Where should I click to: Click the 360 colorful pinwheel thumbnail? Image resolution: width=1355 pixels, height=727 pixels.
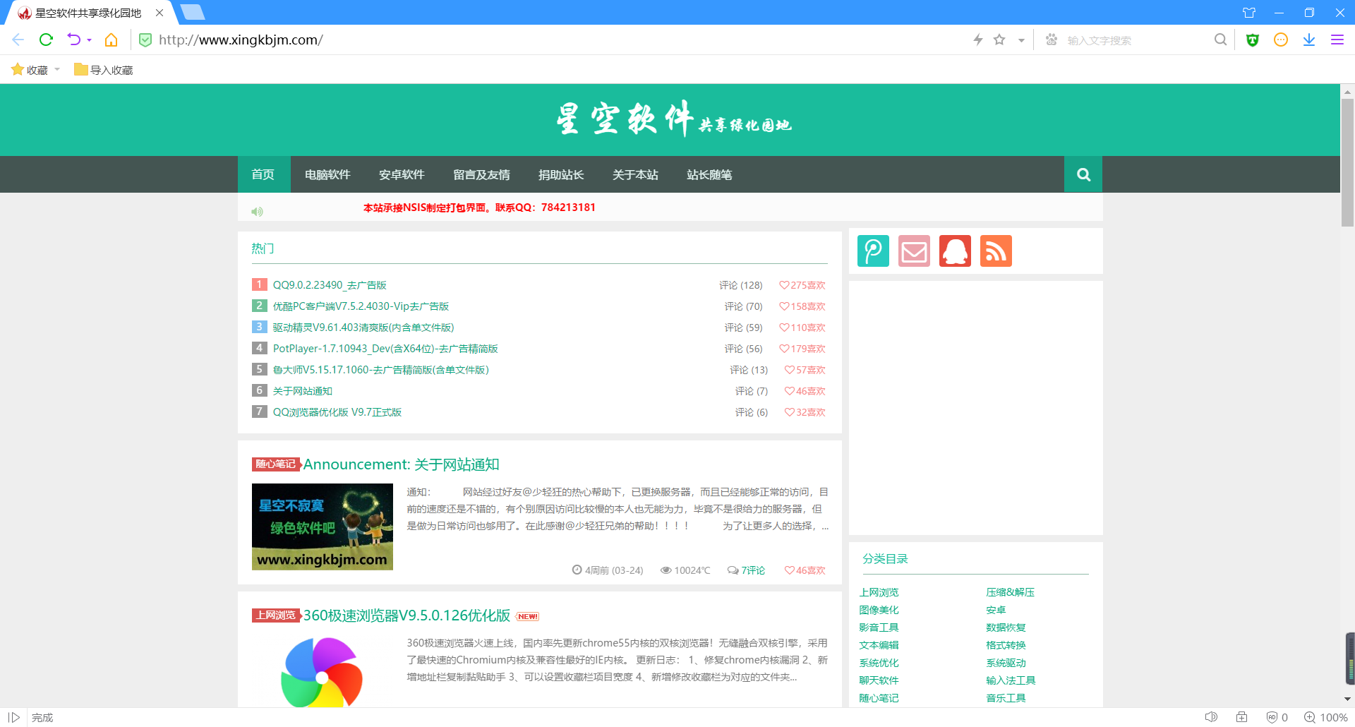(322, 671)
